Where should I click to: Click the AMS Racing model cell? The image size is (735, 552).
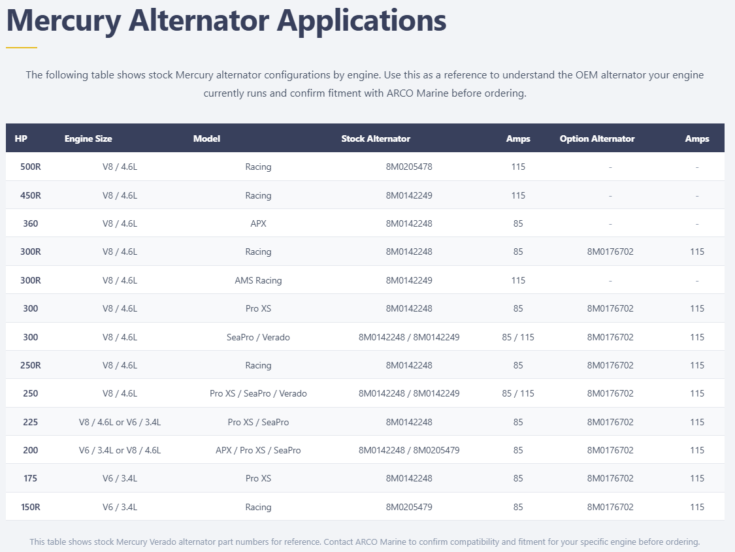point(258,280)
